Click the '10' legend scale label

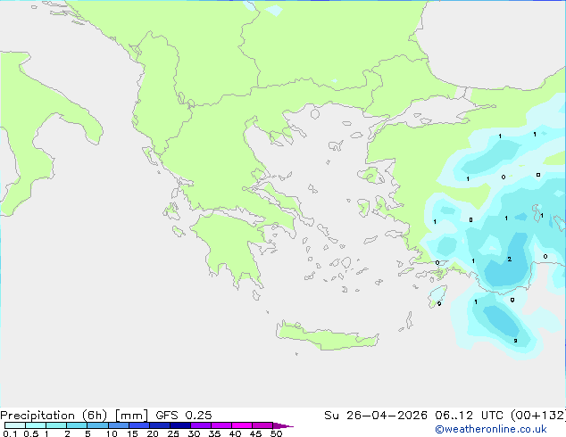(112, 433)
